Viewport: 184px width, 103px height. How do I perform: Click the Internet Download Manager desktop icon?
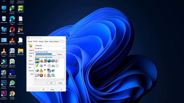point(12,10)
